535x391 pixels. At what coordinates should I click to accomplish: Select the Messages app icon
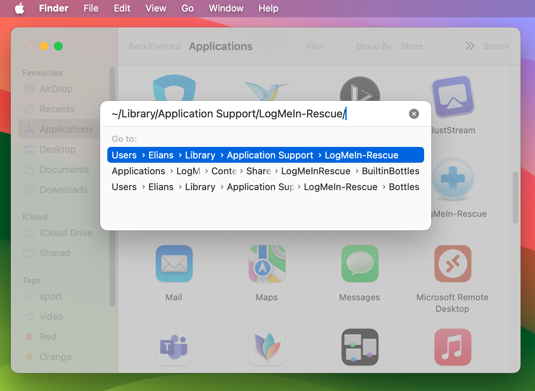coord(360,264)
